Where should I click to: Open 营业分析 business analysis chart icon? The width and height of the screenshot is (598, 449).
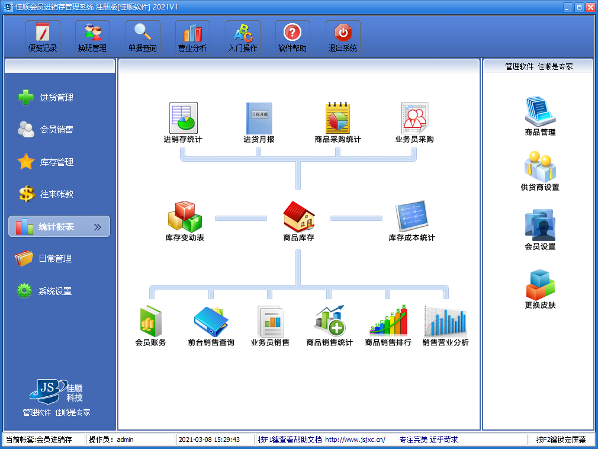[x=192, y=37]
